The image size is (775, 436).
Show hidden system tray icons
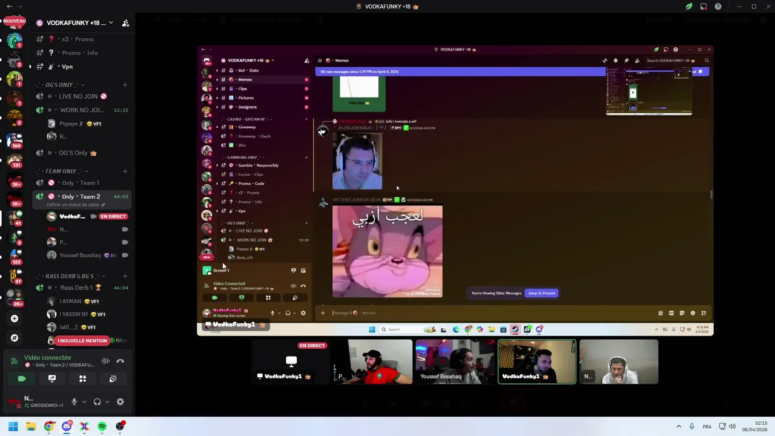tap(679, 426)
